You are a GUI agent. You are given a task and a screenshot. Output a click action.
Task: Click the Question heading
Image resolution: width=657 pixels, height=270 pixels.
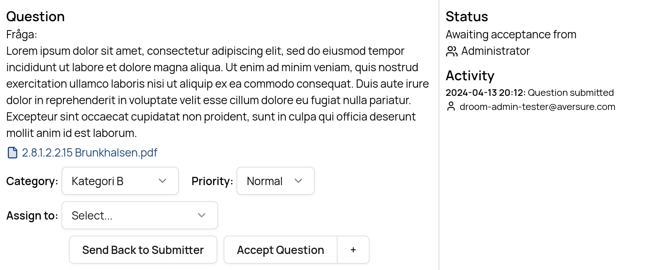[x=35, y=16]
